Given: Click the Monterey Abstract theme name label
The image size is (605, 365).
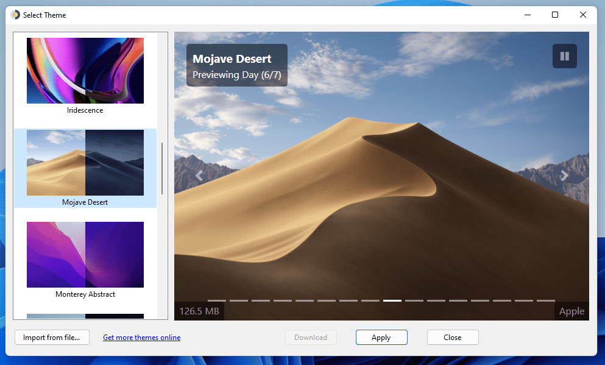Looking at the screenshot, I should click(85, 294).
